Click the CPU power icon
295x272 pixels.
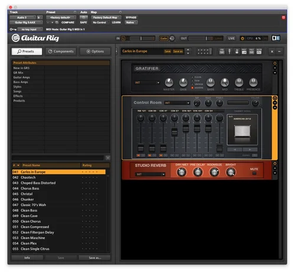tap(242, 38)
